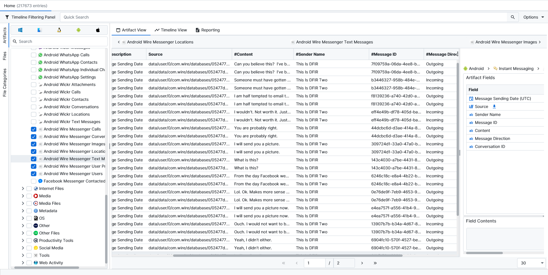Uncheck Android Wire Messenger Calls

tap(33, 129)
